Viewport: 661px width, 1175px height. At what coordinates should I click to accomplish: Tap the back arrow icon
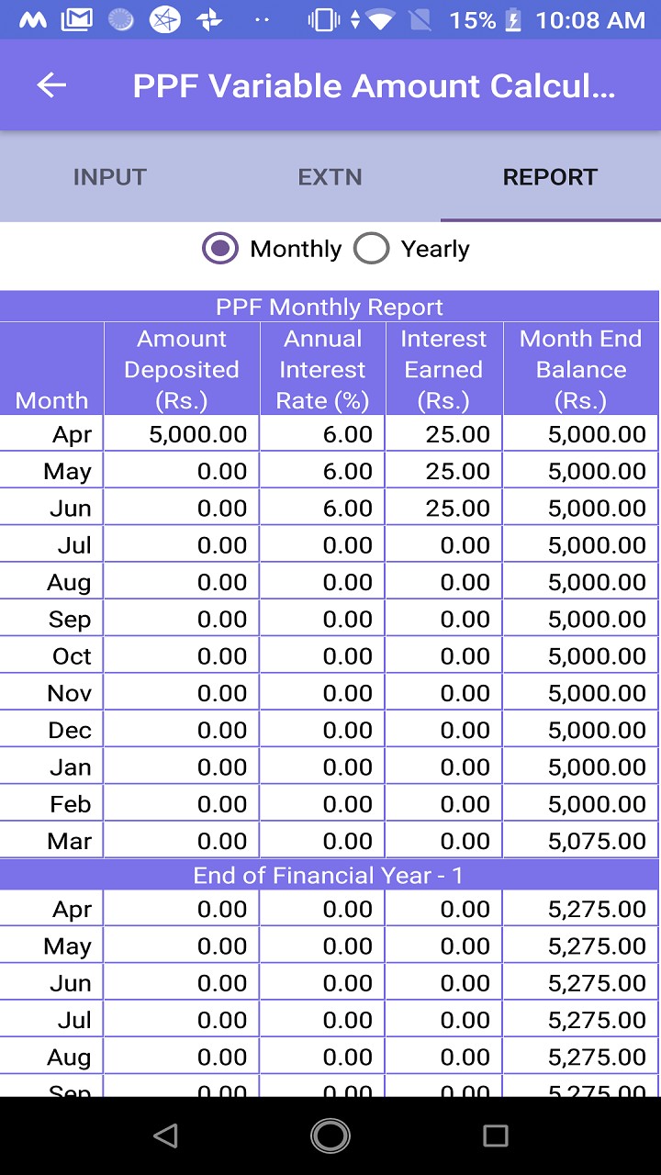point(51,85)
